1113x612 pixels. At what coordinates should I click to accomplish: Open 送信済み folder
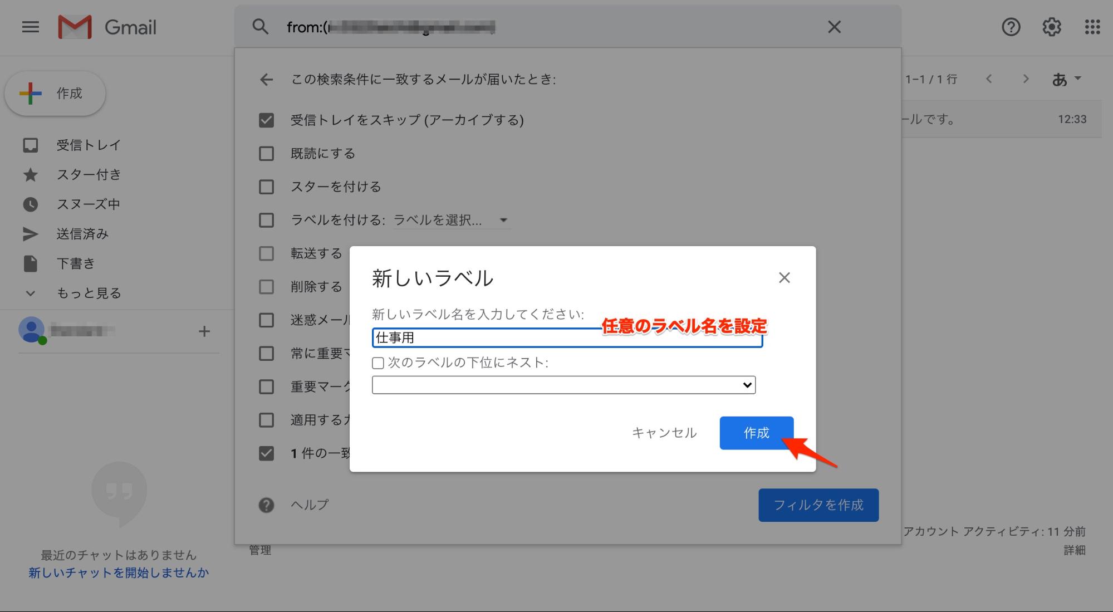[x=82, y=234]
